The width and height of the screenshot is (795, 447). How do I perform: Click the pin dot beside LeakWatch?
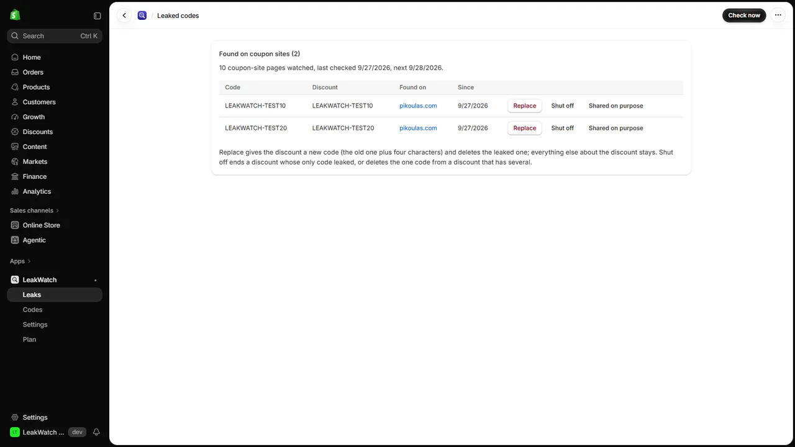pyautogui.click(x=95, y=280)
